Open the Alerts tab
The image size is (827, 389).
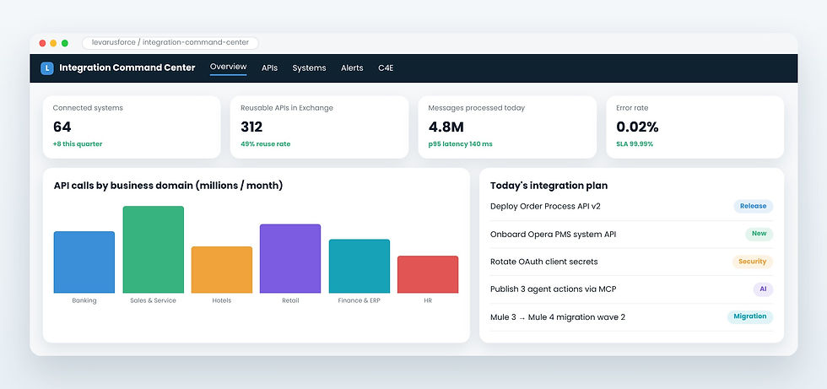click(352, 68)
